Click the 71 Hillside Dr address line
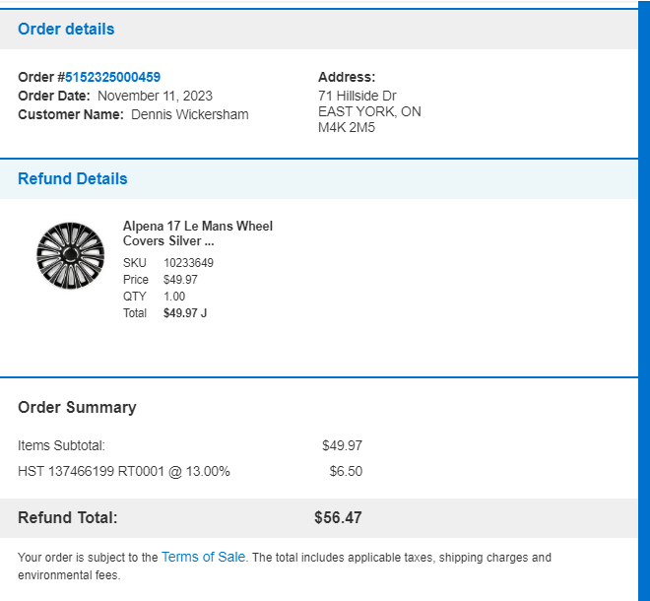 pyautogui.click(x=357, y=96)
